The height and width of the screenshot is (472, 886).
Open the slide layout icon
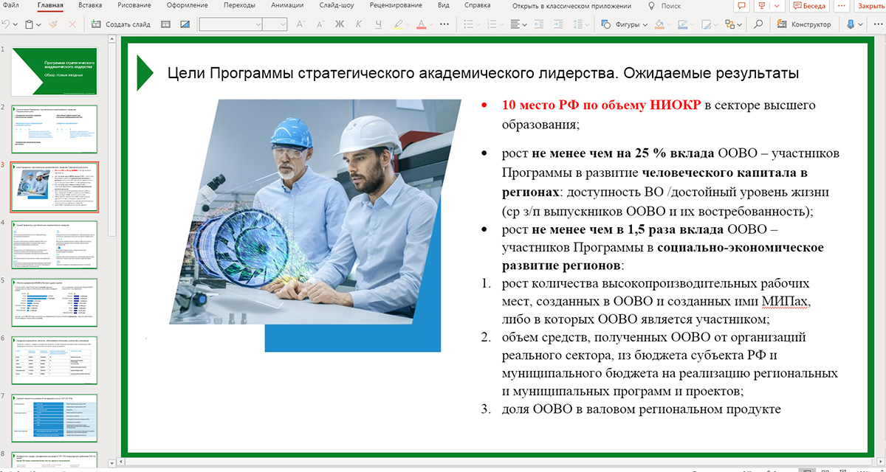(x=166, y=24)
